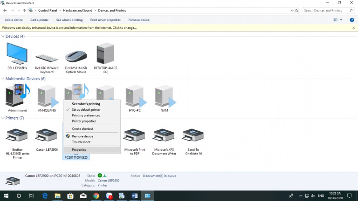This screenshot has height=201, width=358.
Task: Collapse the Printers (7) group
Action: (3, 118)
